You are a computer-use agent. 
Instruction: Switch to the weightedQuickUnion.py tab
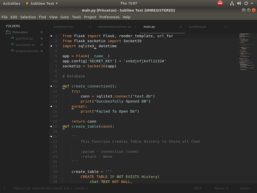(115, 26)
